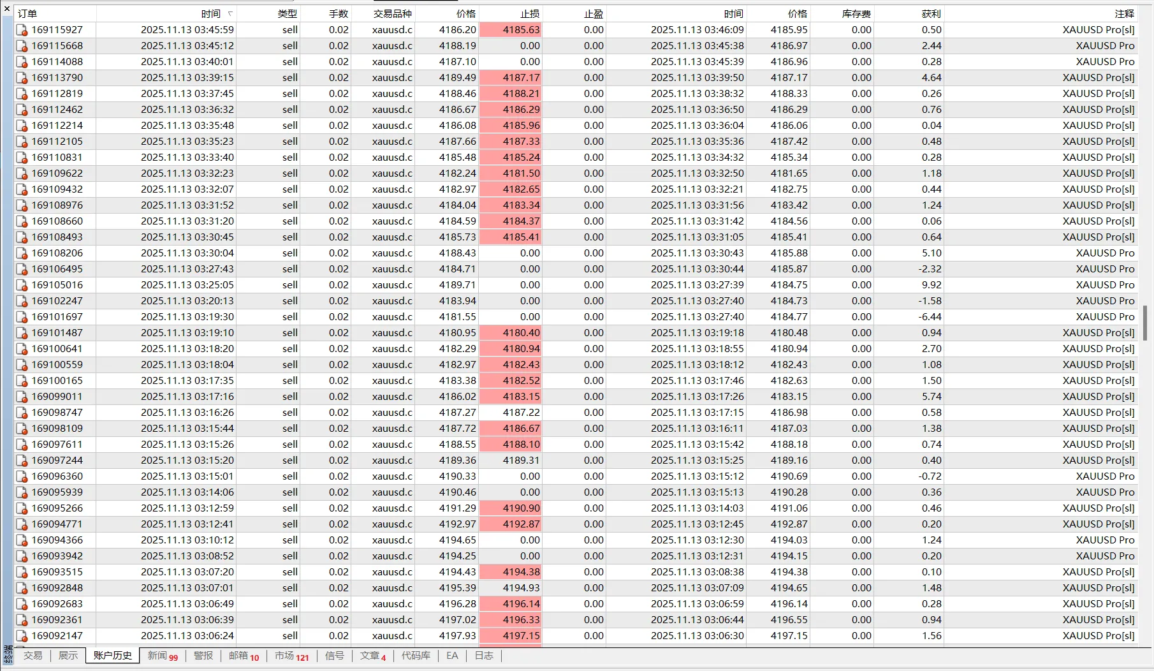Sort by the 订单 column header
1154x671 pixels.
(x=27, y=13)
